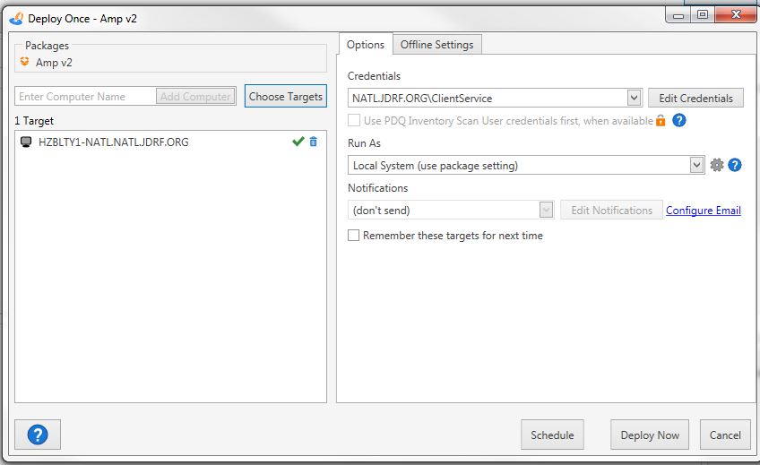Delete target using the trash icon
Image resolution: width=760 pixels, height=465 pixels.
pyautogui.click(x=313, y=142)
